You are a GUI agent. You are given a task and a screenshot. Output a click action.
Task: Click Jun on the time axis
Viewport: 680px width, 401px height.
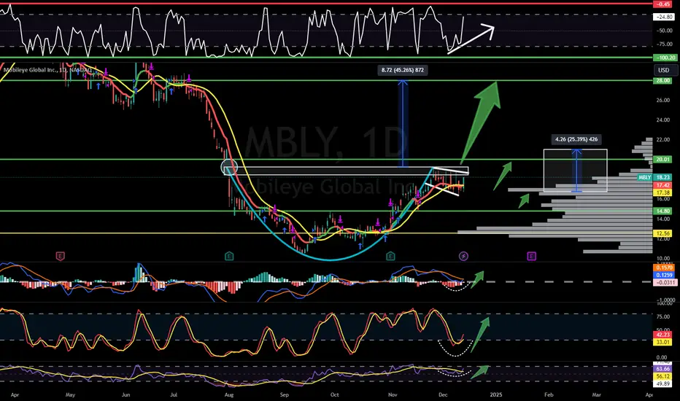pyautogui.click(x=125, y=395)
